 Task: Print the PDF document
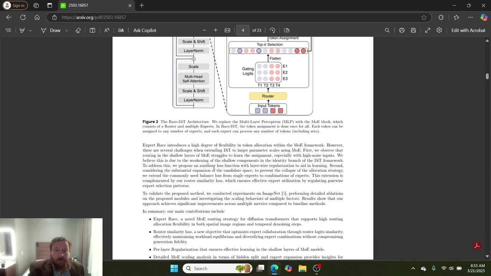402,30
